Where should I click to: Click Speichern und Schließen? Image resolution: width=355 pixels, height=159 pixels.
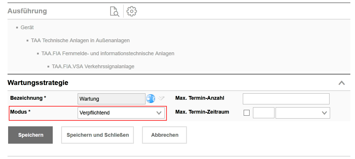(x=98, y=135)
